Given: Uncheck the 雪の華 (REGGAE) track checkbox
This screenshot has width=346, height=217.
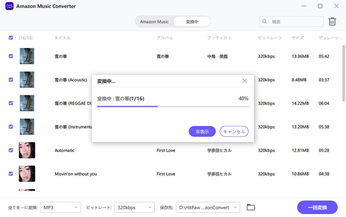Looking at the screenshot, I should (11, 103).
